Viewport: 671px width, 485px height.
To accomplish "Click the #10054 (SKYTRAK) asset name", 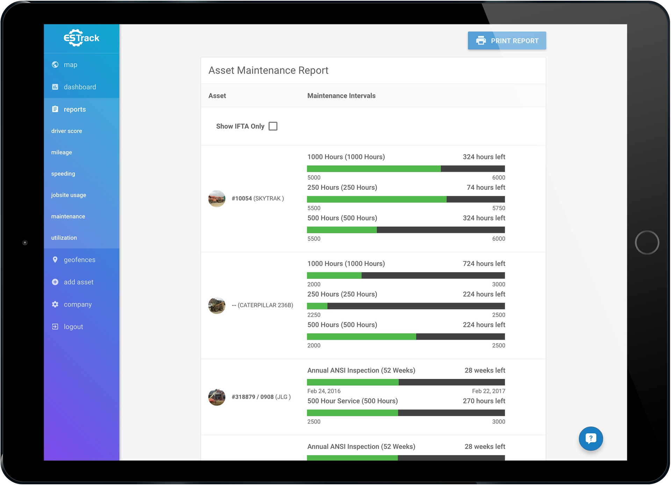I will 258,199.
